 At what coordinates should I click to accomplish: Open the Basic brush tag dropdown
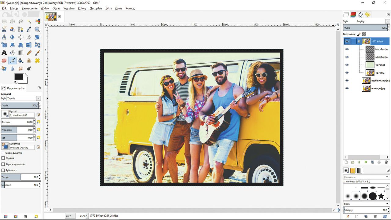click(x=366, y=204)
